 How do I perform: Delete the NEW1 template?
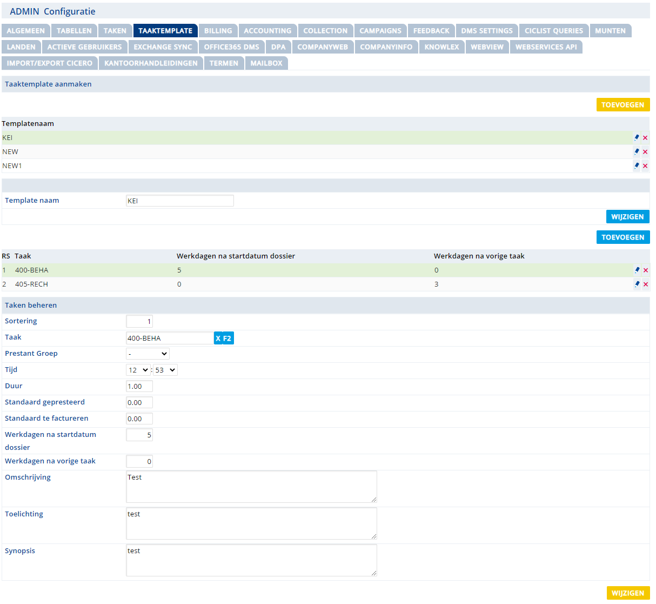[645, 166]
